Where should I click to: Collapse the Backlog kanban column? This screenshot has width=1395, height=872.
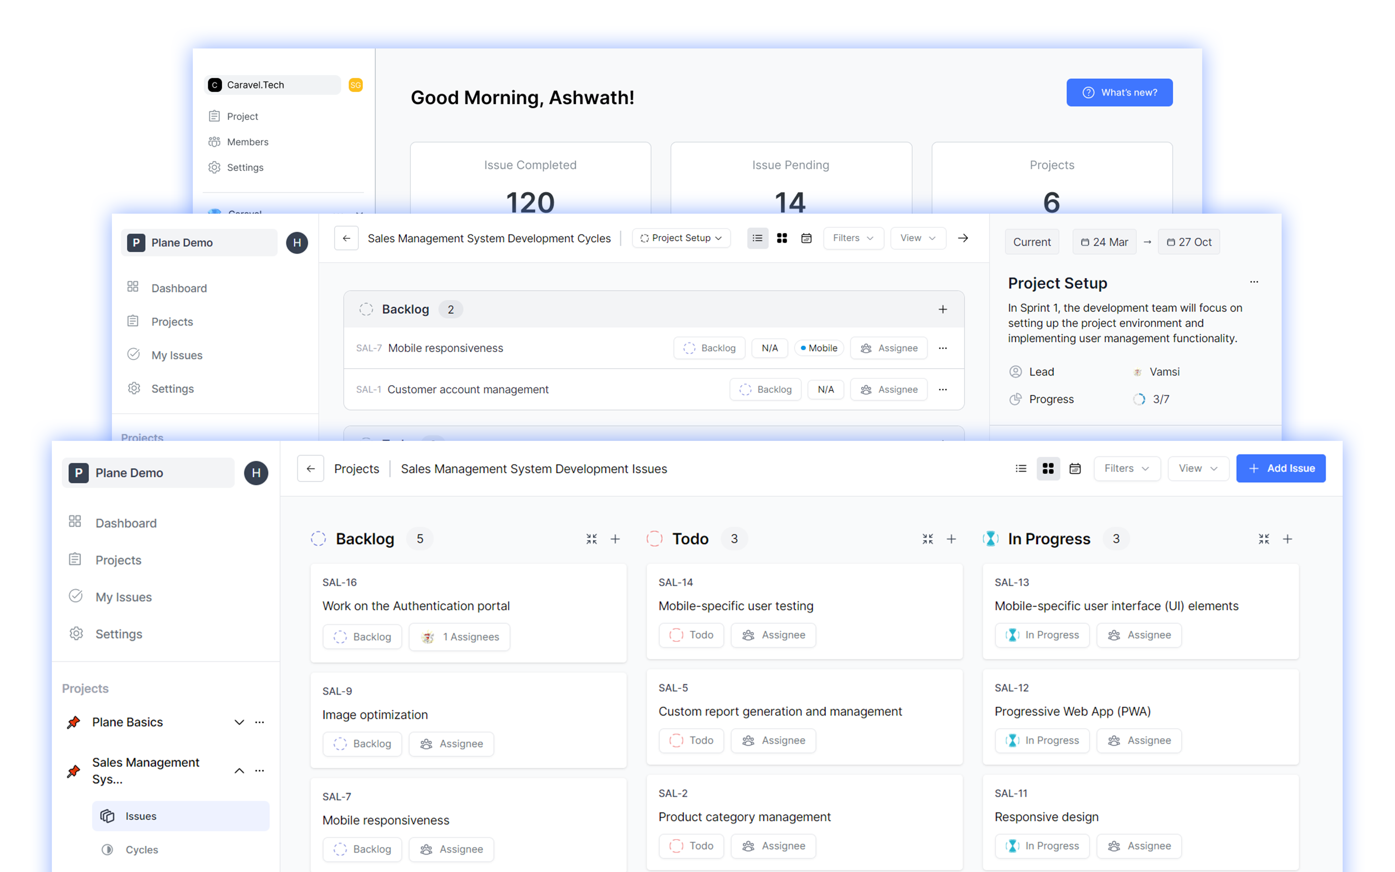point(591,539)
